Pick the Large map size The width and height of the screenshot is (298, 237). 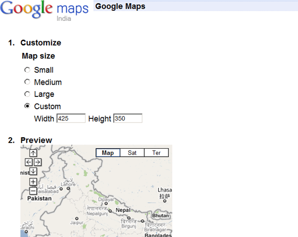coord(27,94)
